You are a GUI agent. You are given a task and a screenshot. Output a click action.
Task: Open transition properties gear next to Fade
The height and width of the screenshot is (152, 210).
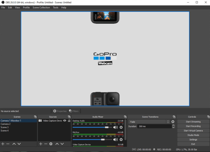(x=173, y=122)
